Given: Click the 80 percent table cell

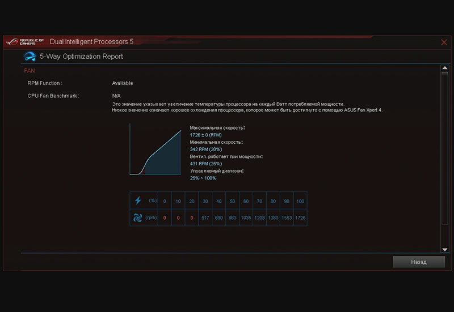Looking at the screenshot, I should tap(273, 201).
